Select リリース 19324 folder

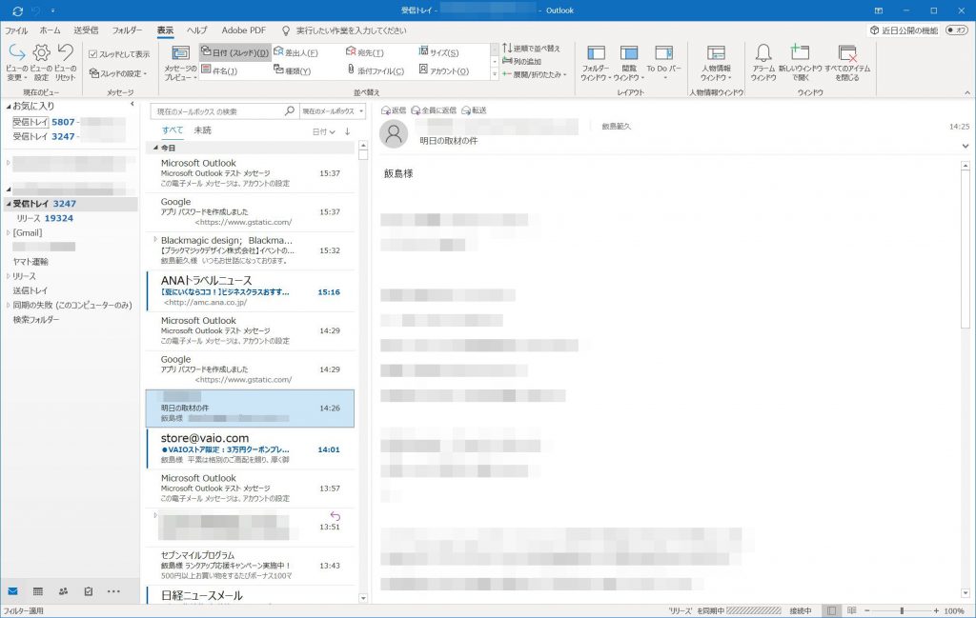[45, 218]
